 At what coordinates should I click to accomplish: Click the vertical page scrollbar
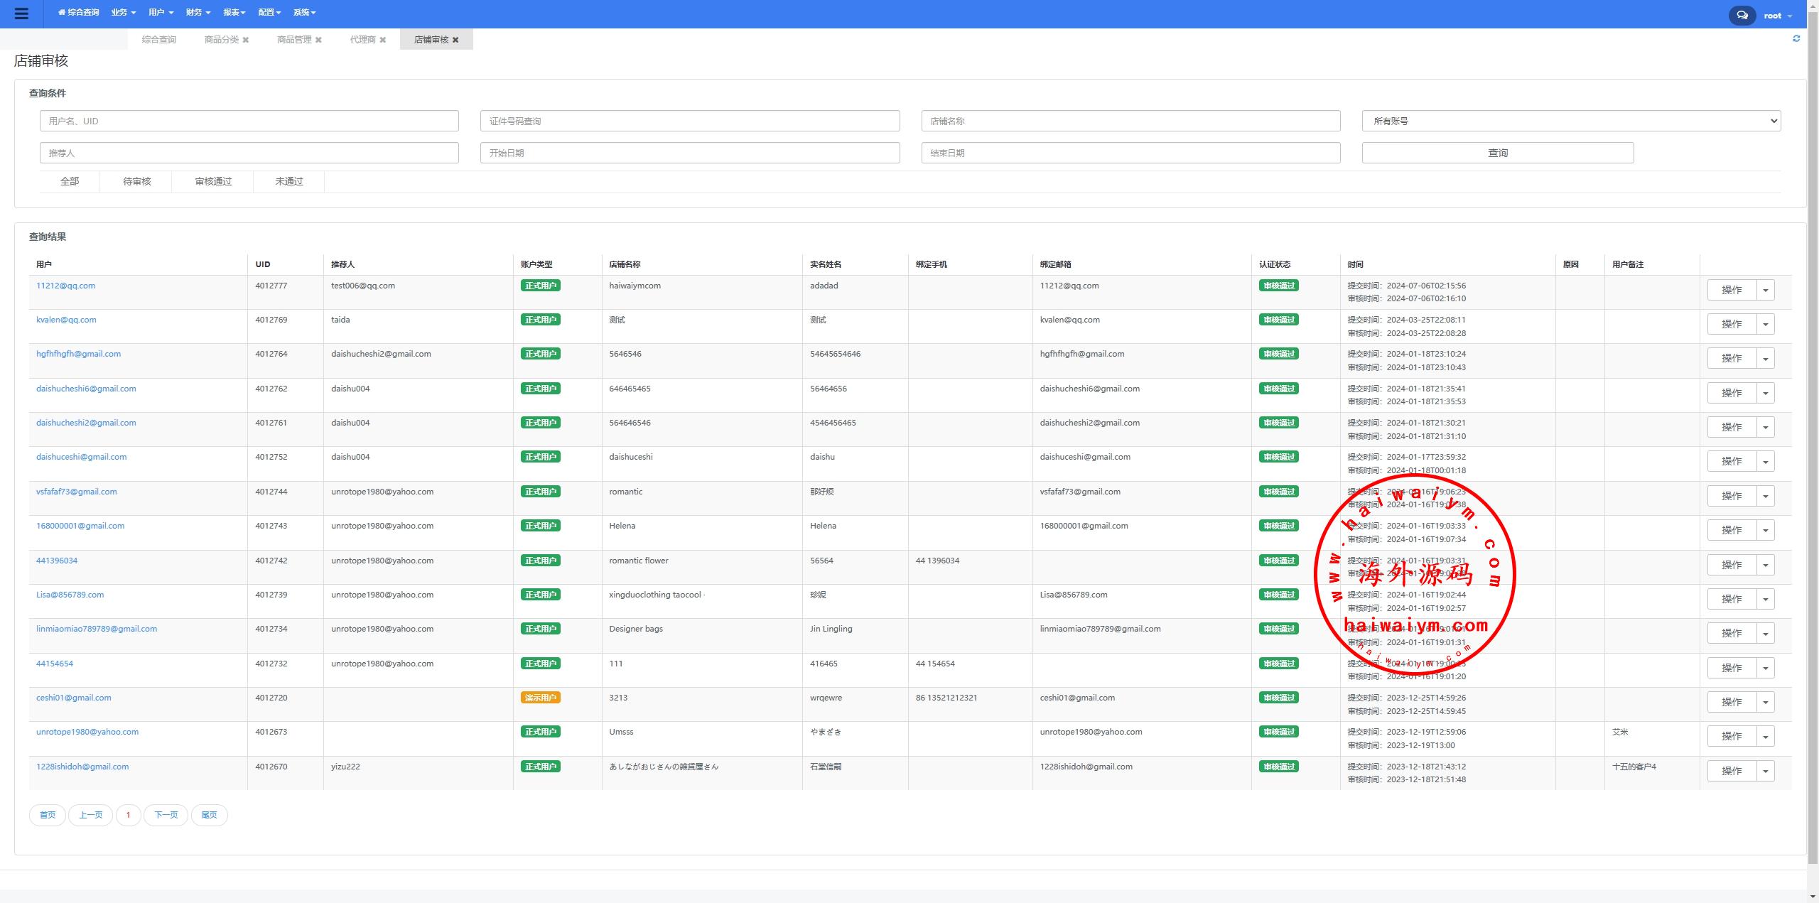click(1812, 426)
